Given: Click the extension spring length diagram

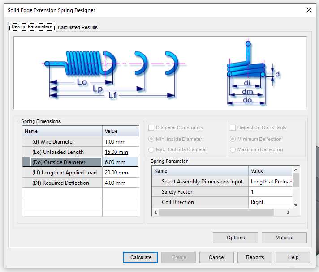Looking at the screenshot, I should pyautogui.click(x=114, y=74).
